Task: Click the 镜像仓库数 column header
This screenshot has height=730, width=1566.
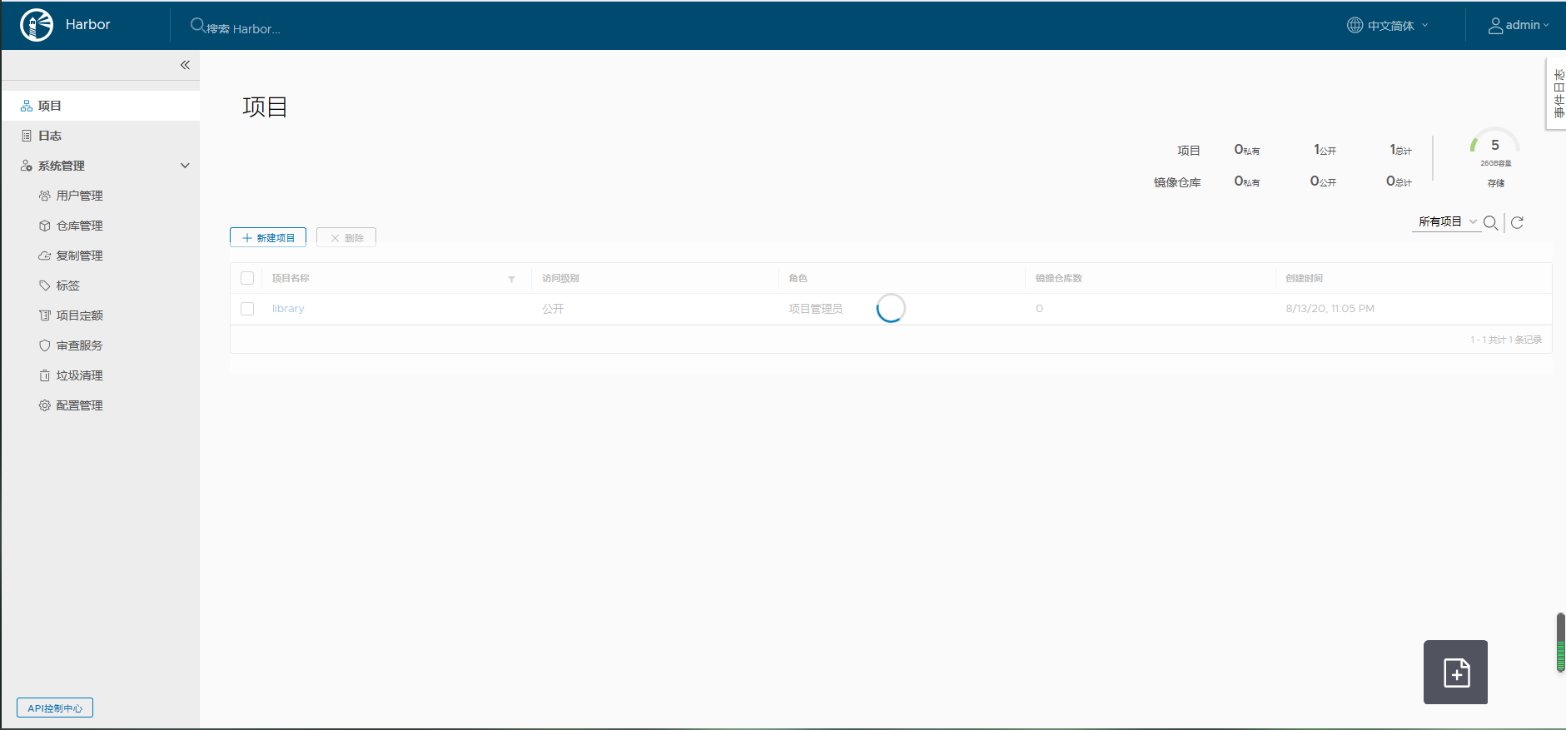Action: pos(1059,278)
